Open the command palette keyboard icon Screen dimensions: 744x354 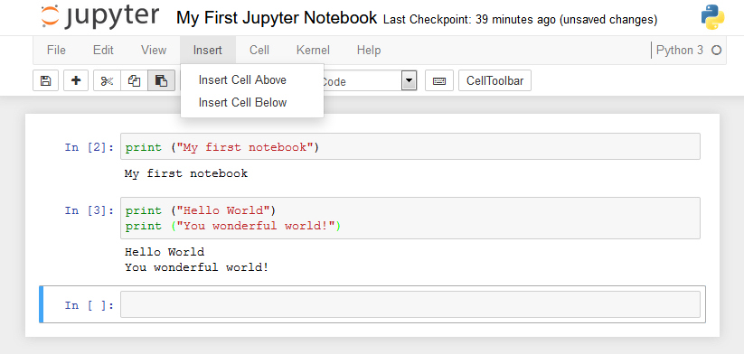pos(439,80)
